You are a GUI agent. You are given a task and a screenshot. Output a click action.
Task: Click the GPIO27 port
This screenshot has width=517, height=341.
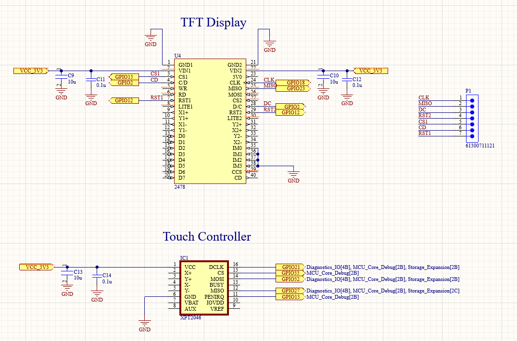click(x=290, y=291)
